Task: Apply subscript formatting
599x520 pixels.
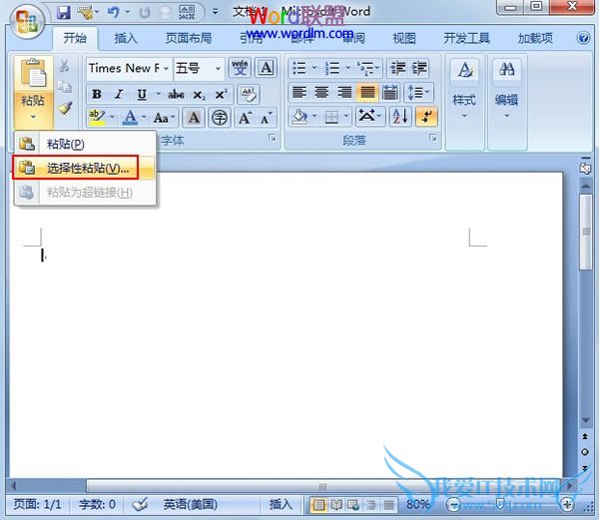Action: coord(199,95)
